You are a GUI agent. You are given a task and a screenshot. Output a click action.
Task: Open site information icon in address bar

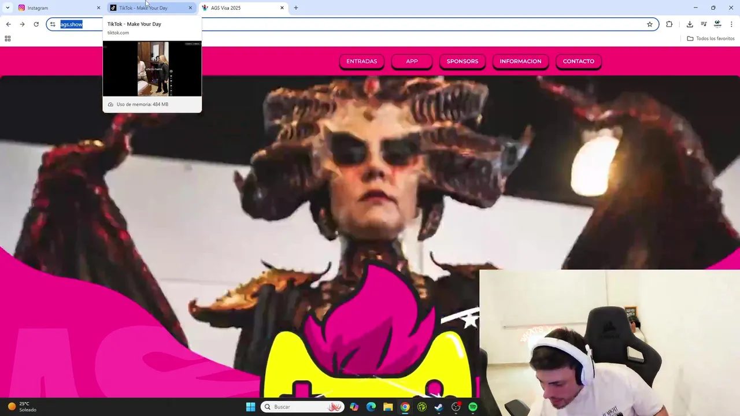tap(53, 24)
